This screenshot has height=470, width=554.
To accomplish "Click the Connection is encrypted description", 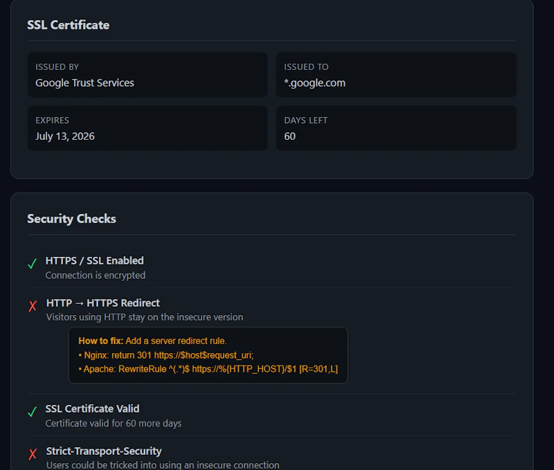I will point(95,275).
